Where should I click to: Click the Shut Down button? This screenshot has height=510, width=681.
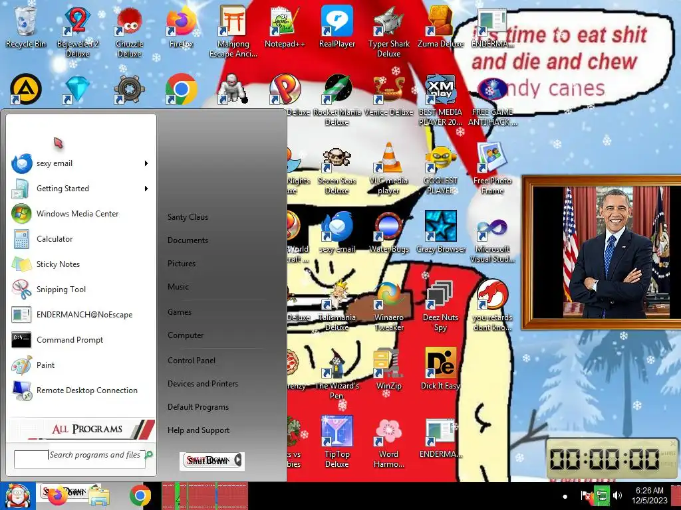click(x=208, y=460)
